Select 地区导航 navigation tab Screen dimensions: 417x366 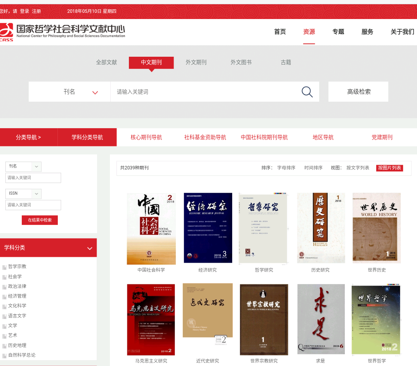coord(323,138)
